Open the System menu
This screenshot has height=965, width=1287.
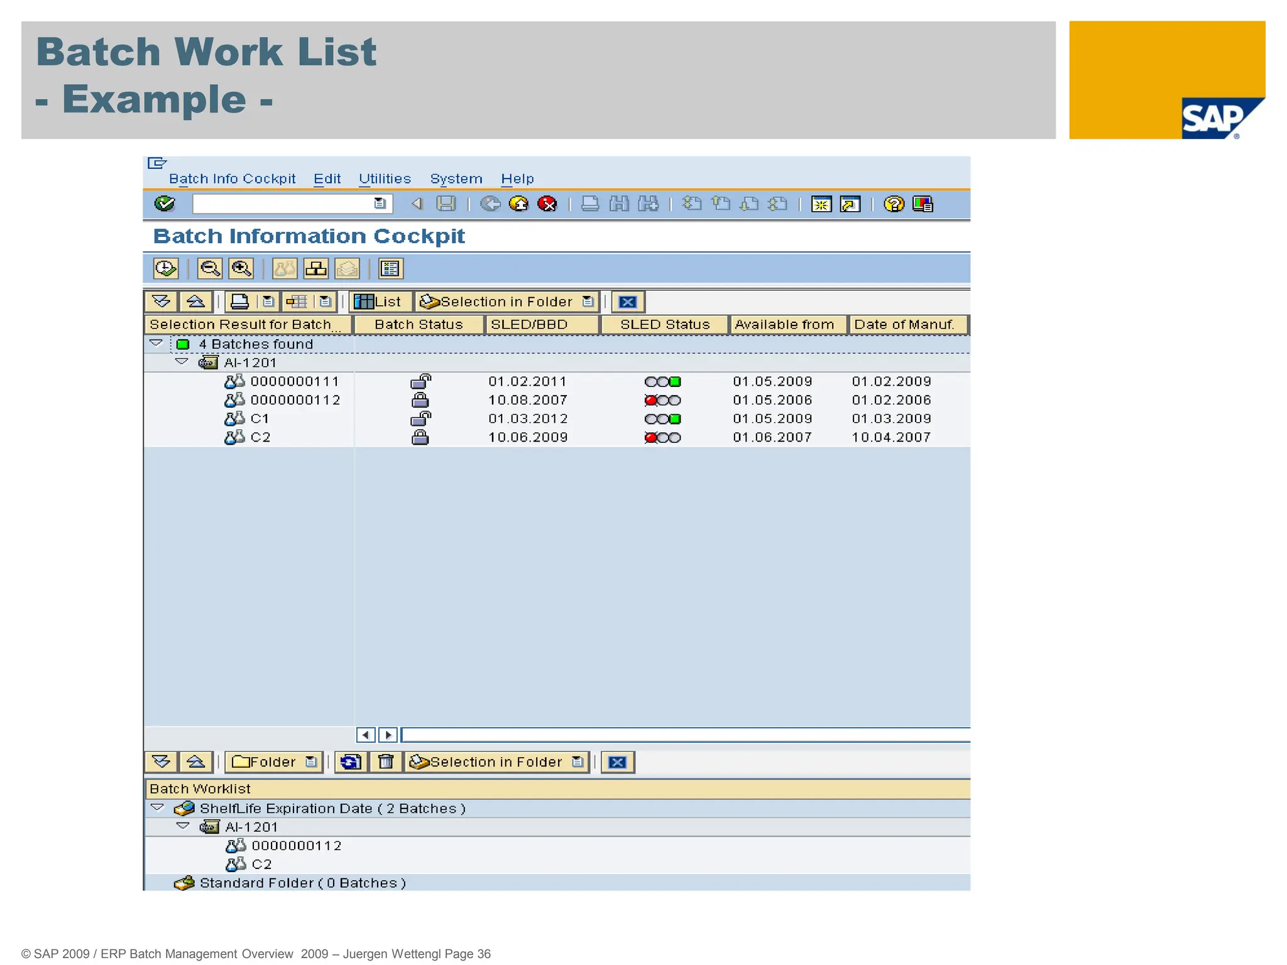[456, 179]
